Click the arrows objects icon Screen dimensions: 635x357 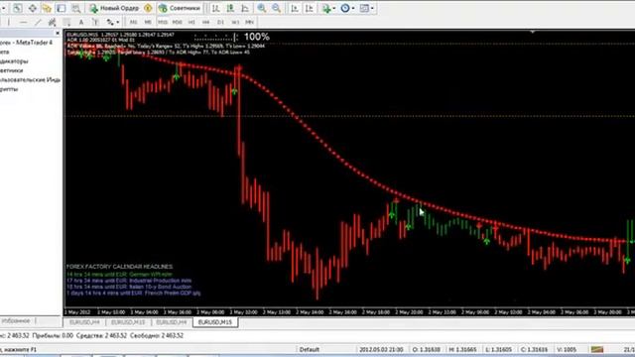[x=110, y=22]
